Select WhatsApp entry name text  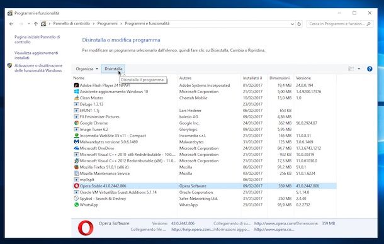pos(89,204)
